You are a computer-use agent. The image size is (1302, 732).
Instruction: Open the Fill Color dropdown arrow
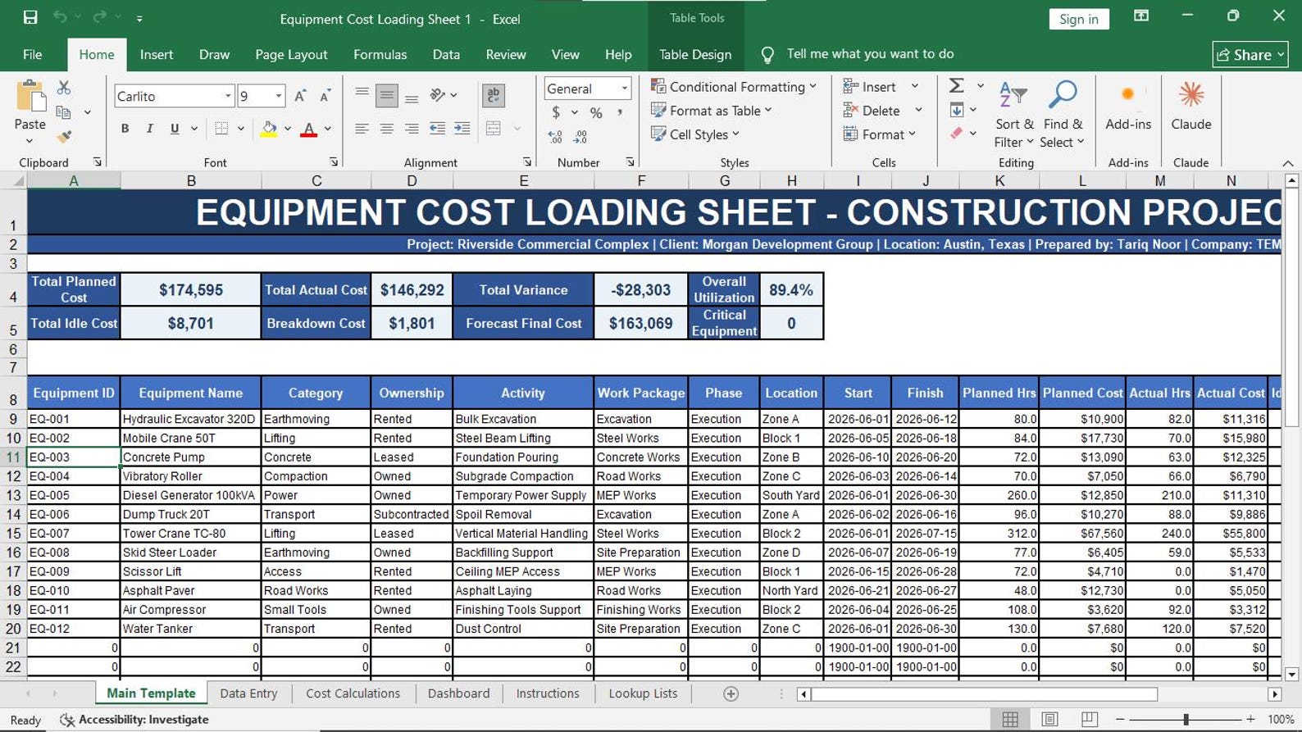[x=288, y=129]
